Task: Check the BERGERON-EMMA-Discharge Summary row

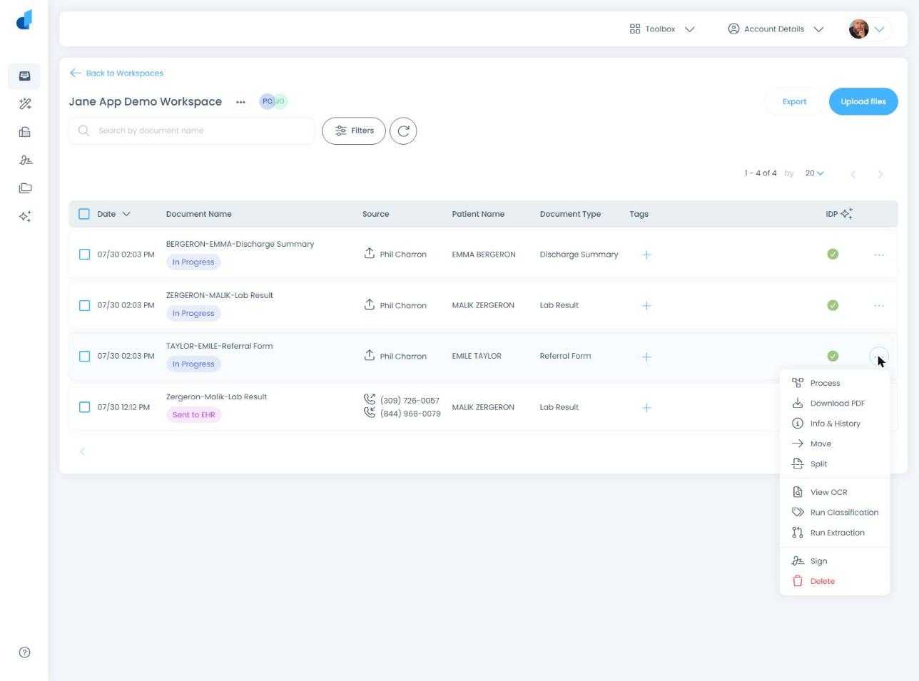Action: [84, 255]
